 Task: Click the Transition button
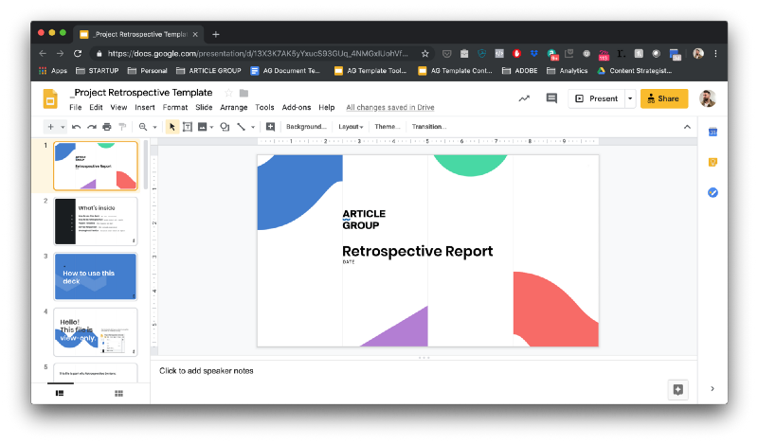[x=429, y=127]
